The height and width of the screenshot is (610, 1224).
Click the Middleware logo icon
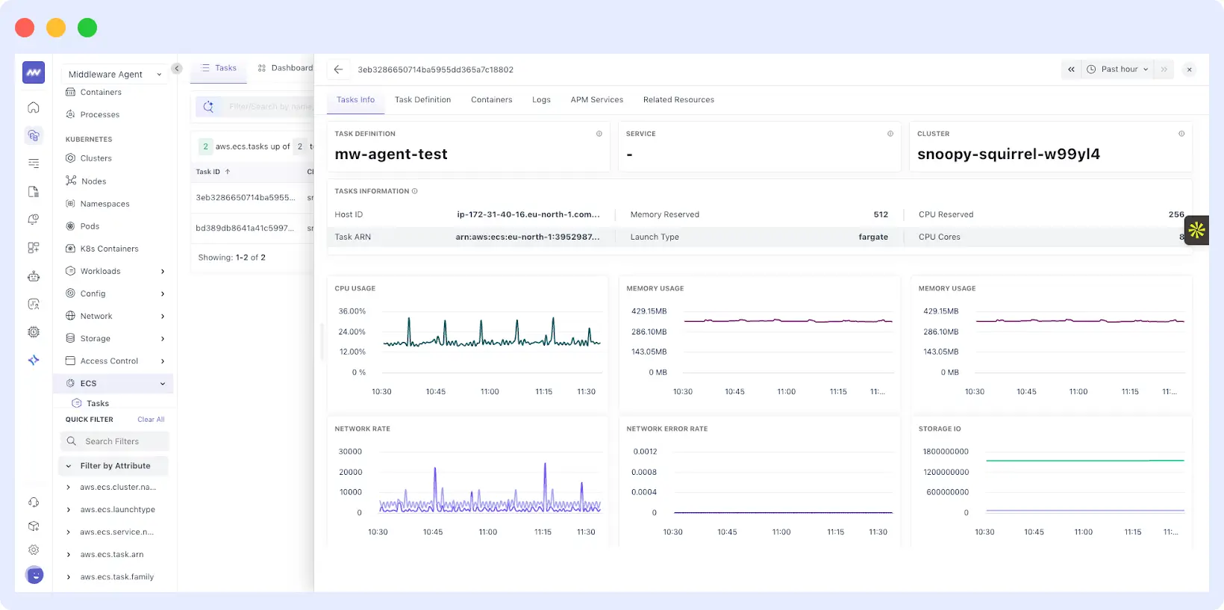pyautogui.click(x=34, y=72)
